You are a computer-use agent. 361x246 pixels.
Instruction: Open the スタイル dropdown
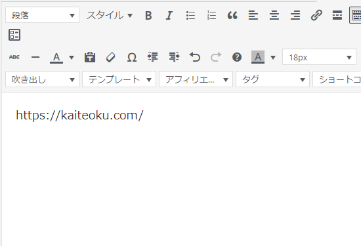click(x=110, y=16)
